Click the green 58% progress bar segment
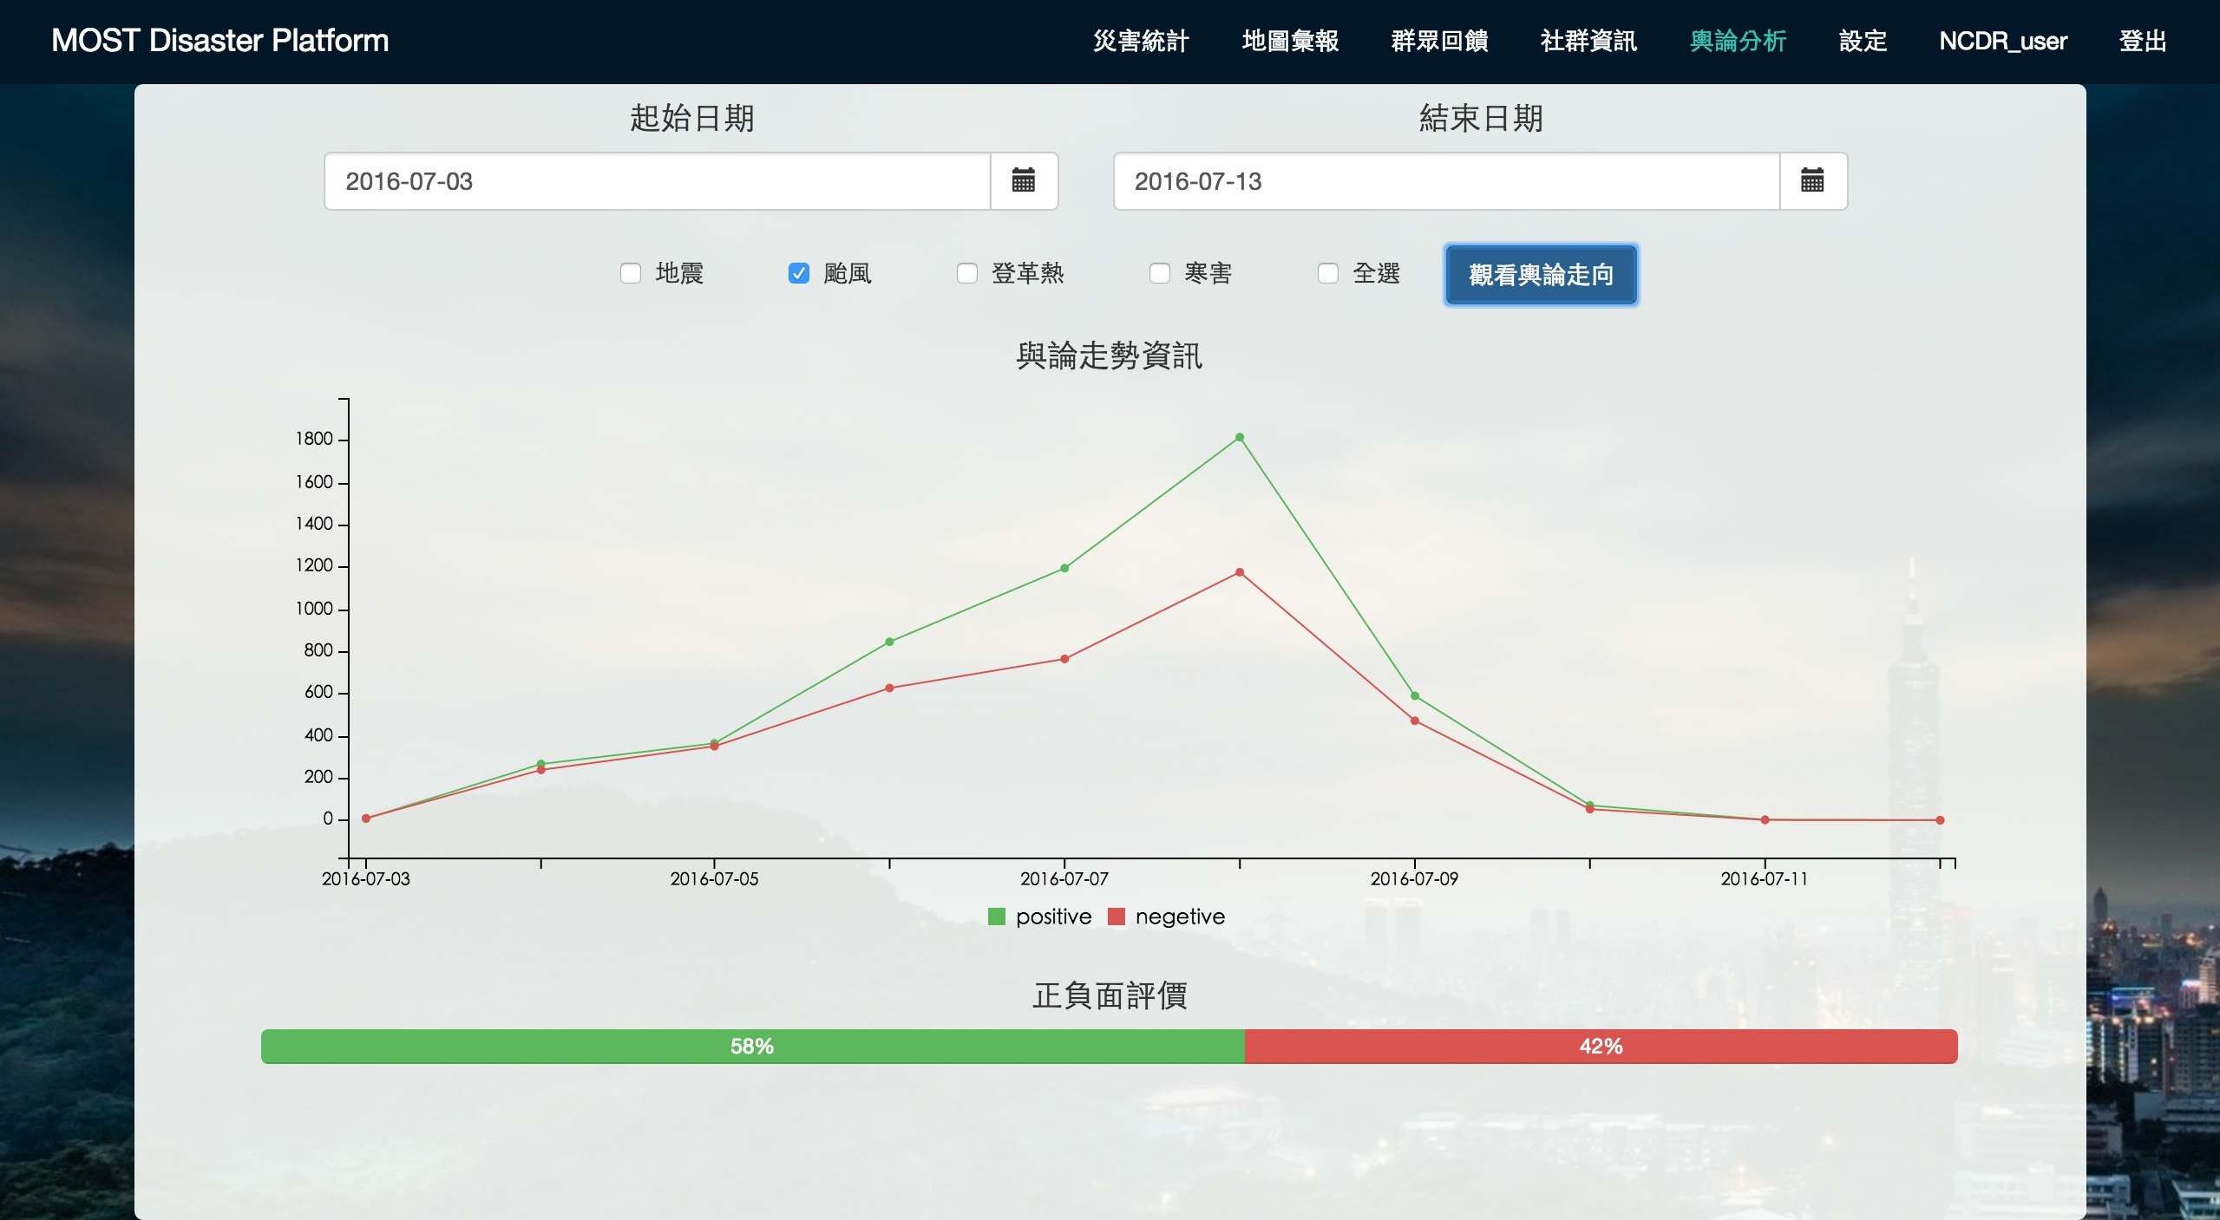Image resolution: width=2220 pixels, height=1220 pixels. pyautogui.click(x=753, y=1047)
